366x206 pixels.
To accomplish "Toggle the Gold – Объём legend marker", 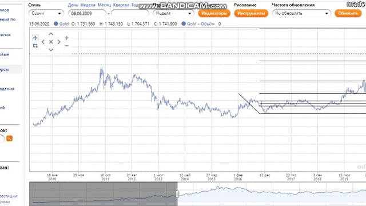I will 184,23.
